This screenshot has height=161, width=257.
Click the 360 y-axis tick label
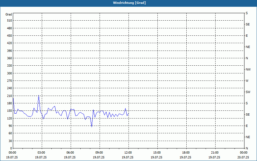(10, 58)
